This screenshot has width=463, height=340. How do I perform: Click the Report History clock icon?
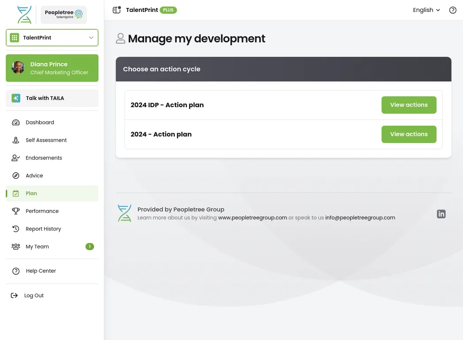coord(15,228)
